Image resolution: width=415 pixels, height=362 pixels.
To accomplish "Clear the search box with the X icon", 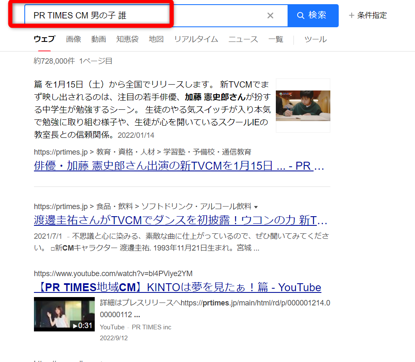I will pyautogui.click(x=270, y=16).
